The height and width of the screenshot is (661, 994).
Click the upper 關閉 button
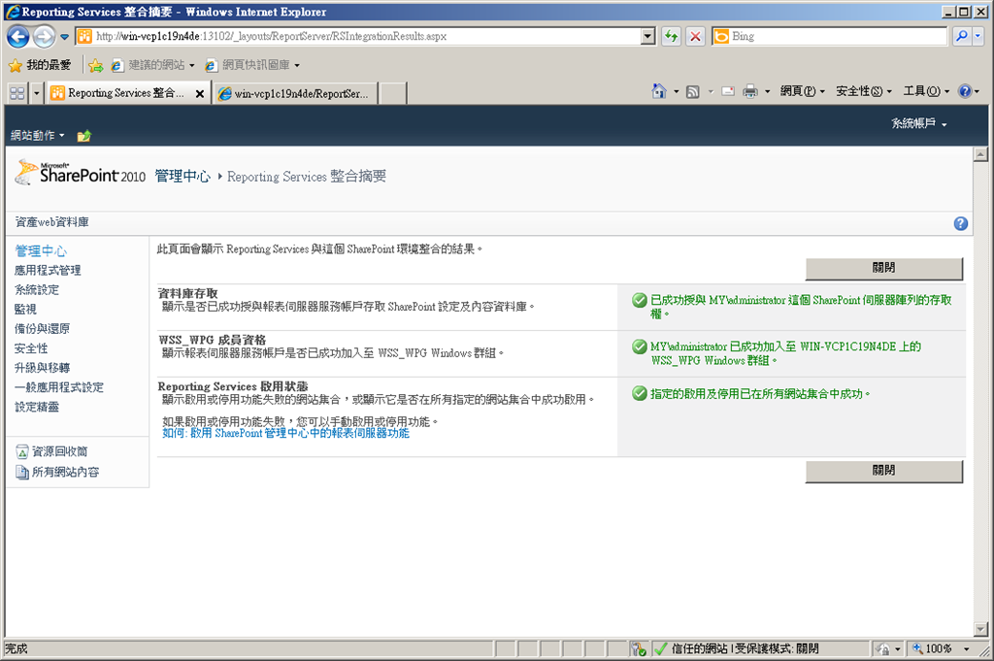click(x=883, y=268)
